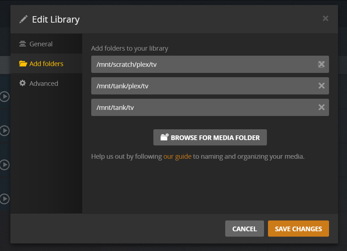
Task: Click the open folder icon in sidebar
Action: point(23,64)
